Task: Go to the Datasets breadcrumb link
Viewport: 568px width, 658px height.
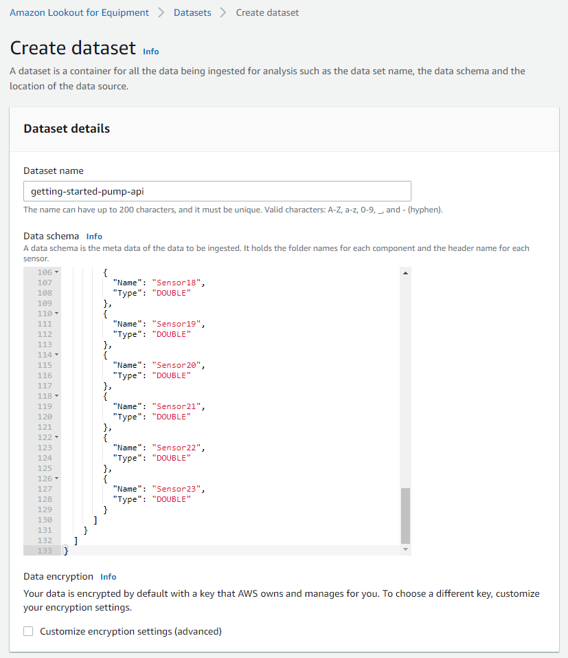Action: click(x=192, y=12)
